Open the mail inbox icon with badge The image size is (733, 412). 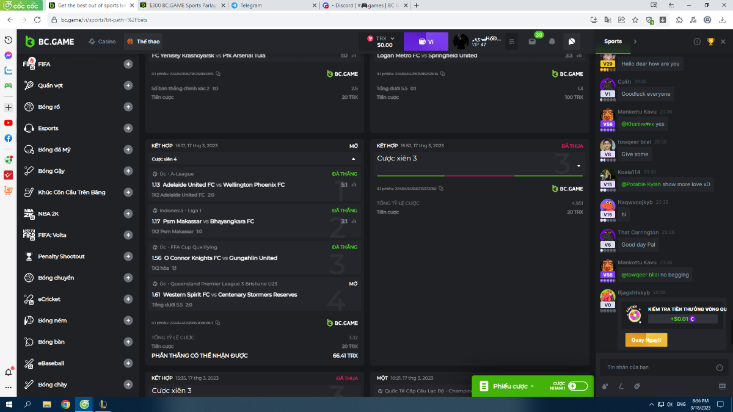pyautogui.click(x=532, y=42)
